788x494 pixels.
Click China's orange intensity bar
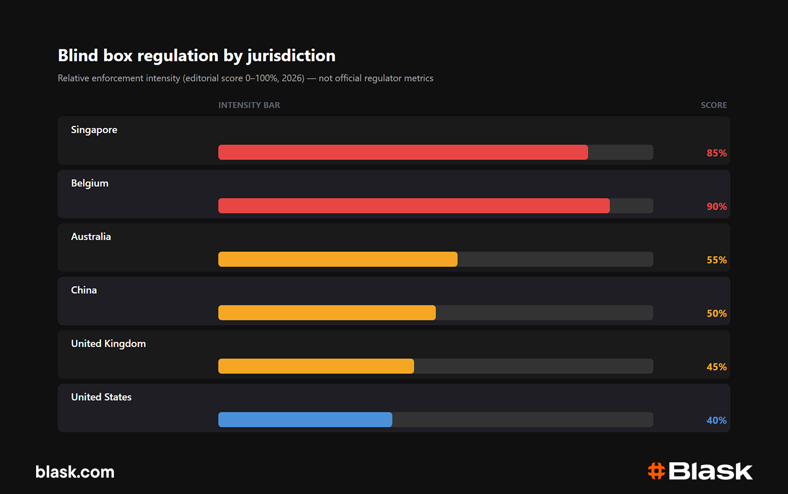[x=327, y=313]
